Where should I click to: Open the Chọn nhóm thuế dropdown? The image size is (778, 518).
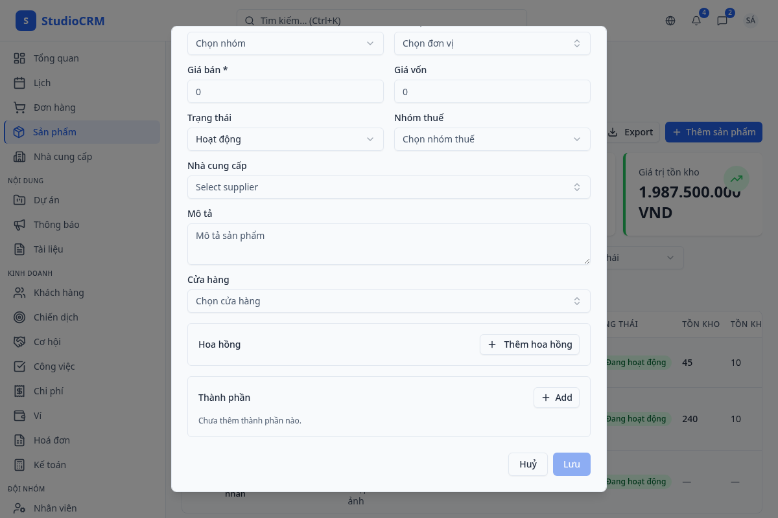(492, 139)
